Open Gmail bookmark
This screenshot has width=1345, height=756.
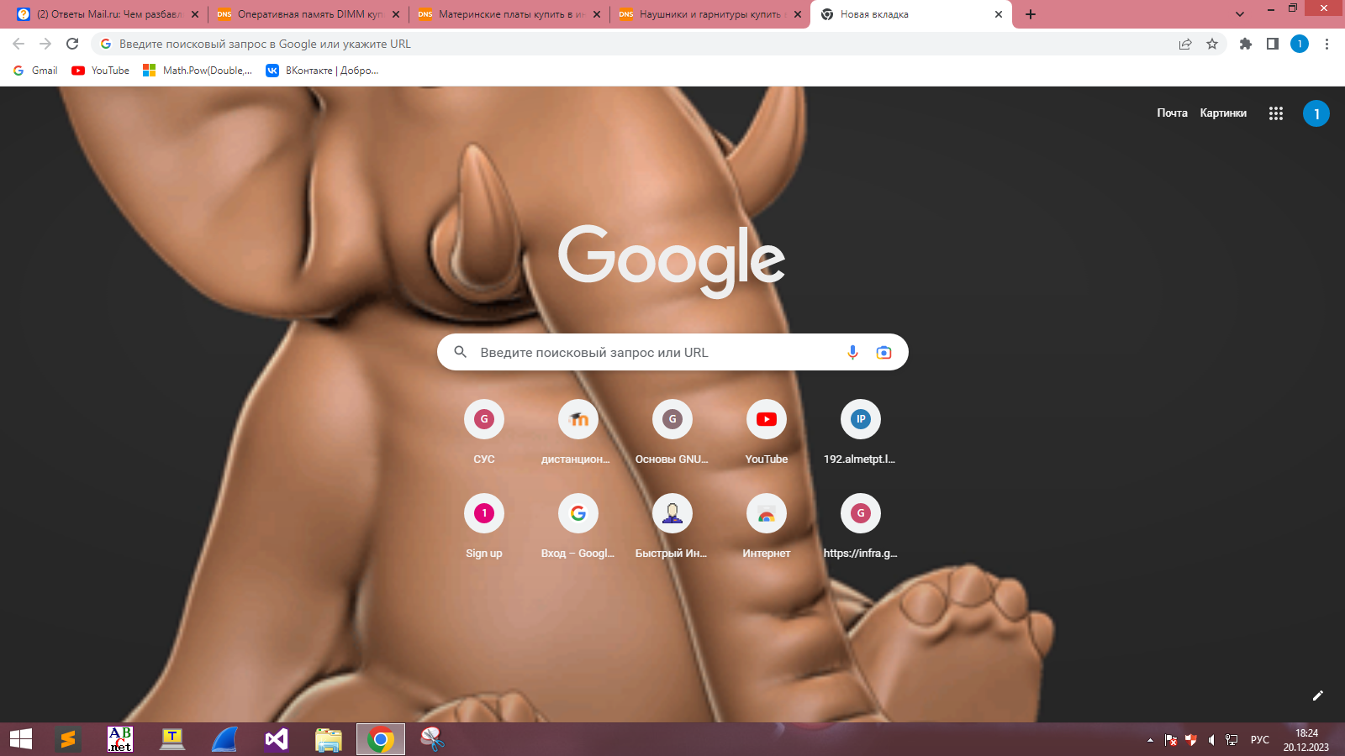[36, 71]
